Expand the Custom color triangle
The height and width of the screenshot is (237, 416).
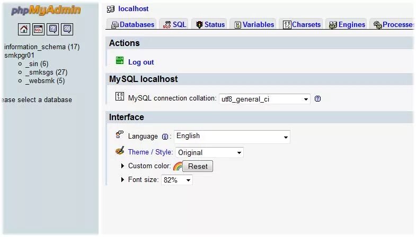point(122,166)
